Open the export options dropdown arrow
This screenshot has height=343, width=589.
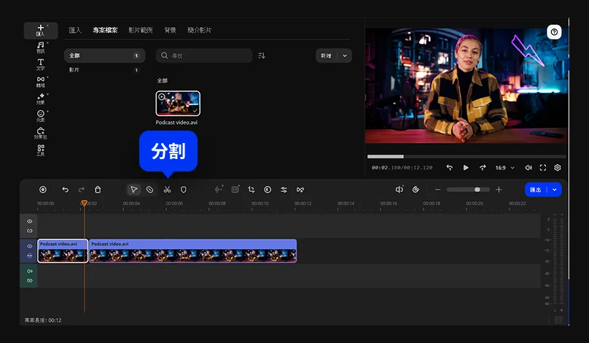click(555, 190)
